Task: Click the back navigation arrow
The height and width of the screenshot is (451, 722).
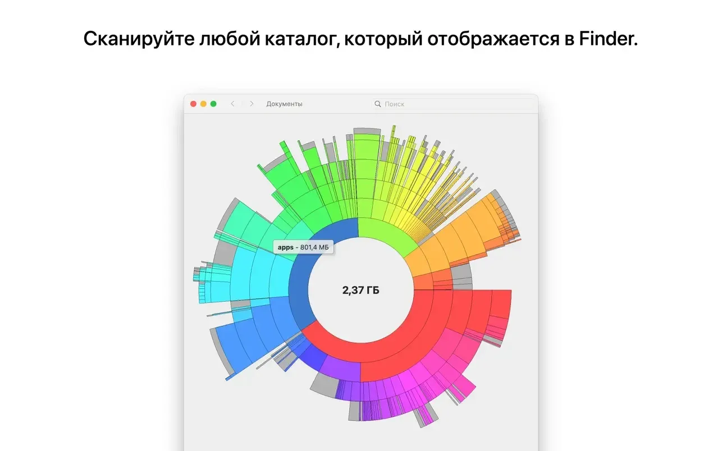Action: click(232, 104)
